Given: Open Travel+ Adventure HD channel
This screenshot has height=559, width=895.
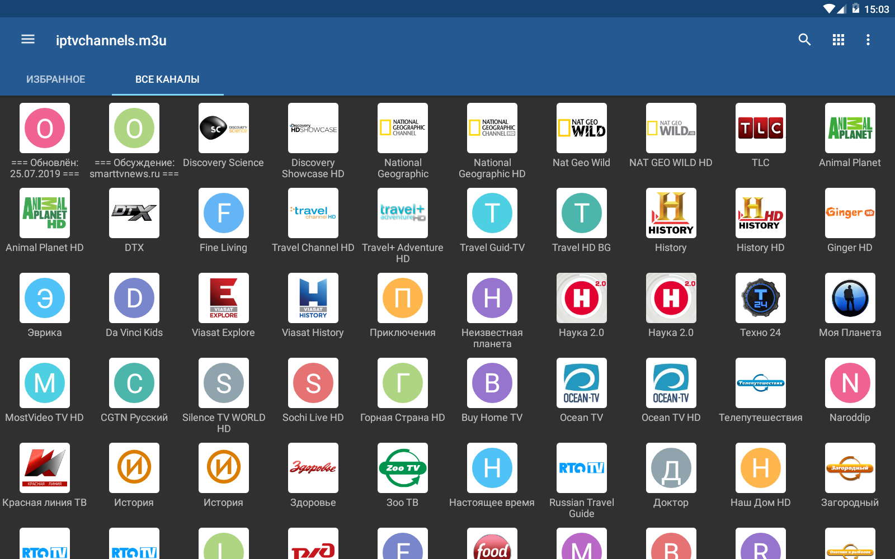Looking at the screenshot, I should (x=403, y=213).
